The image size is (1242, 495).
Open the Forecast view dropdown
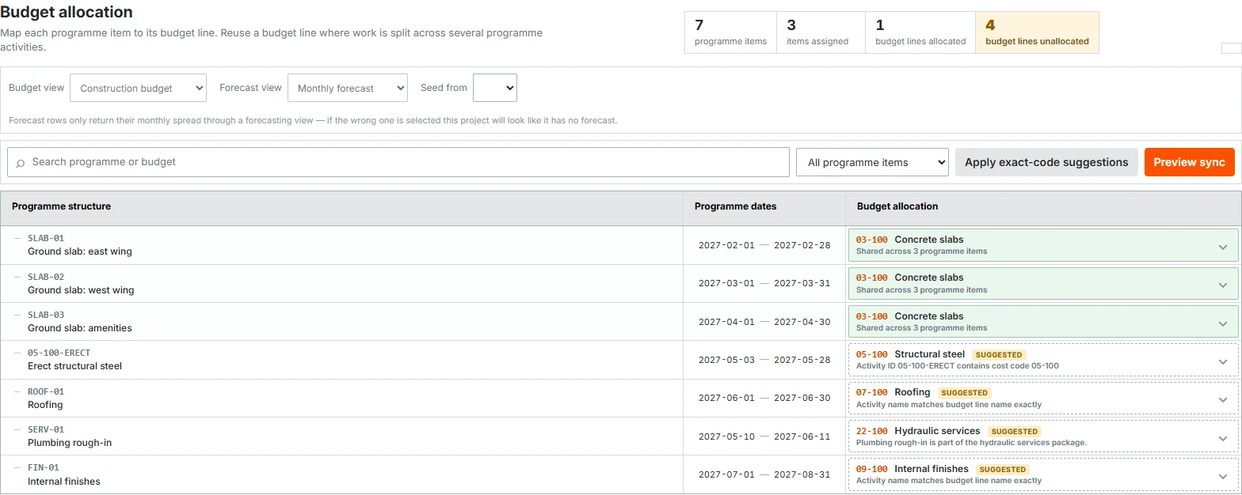(347, 88)
